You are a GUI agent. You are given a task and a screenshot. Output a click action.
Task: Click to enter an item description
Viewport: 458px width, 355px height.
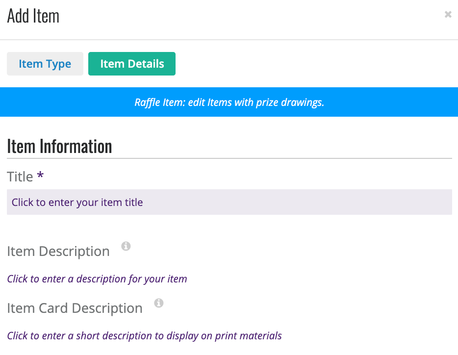pos(97,279)
